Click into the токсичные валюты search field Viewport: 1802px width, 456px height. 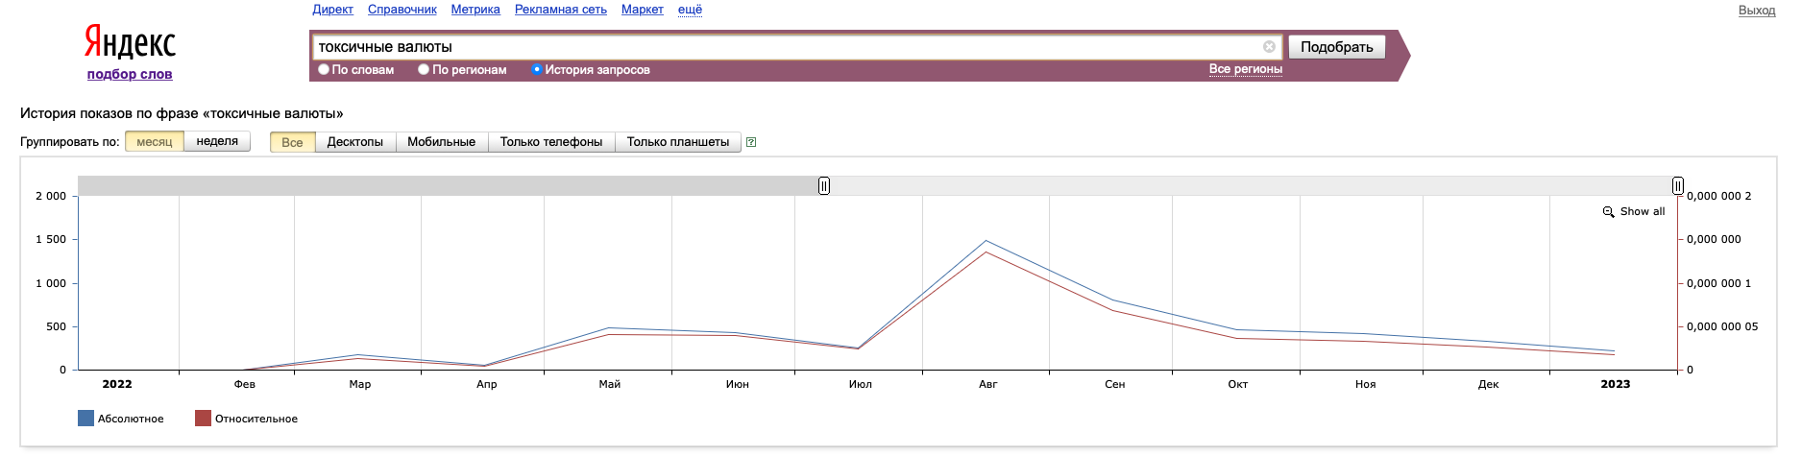pos(786,46)
